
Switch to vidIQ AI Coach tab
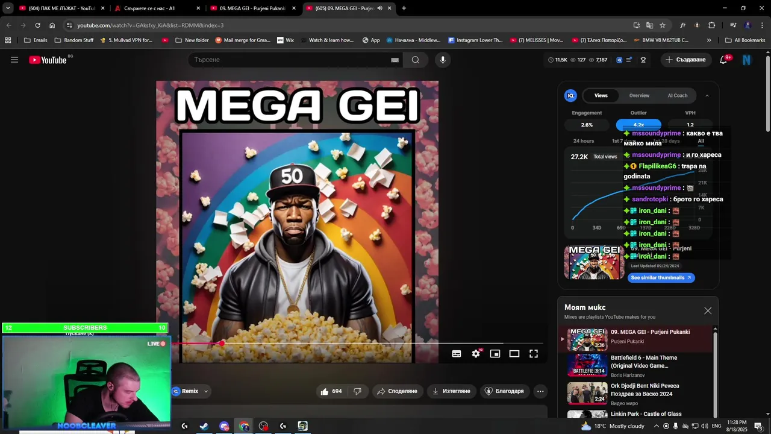[678, 95]
